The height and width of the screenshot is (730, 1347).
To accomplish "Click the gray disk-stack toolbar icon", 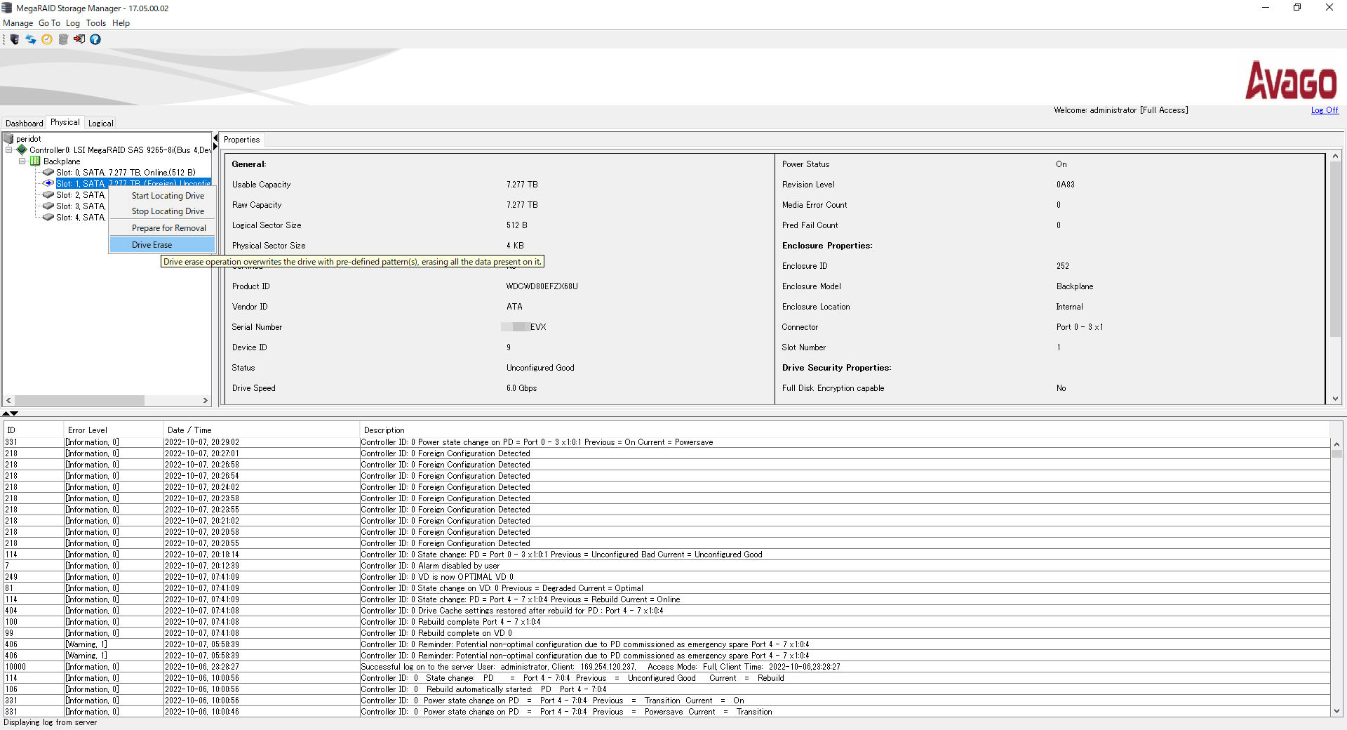I will click(63, 39).
